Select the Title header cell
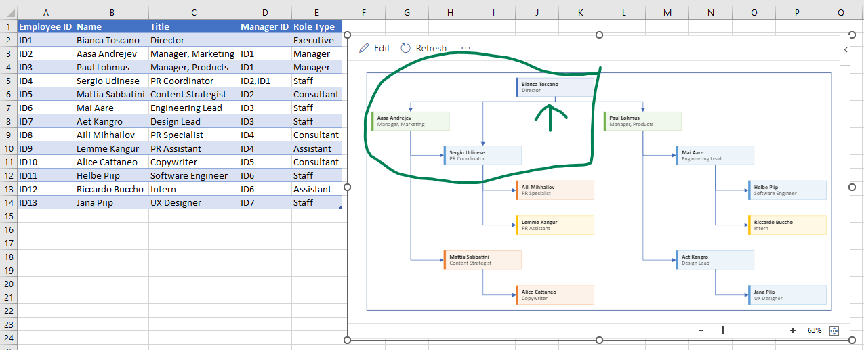The width and height of the screenshot is (864, 350). pos(193,26)
